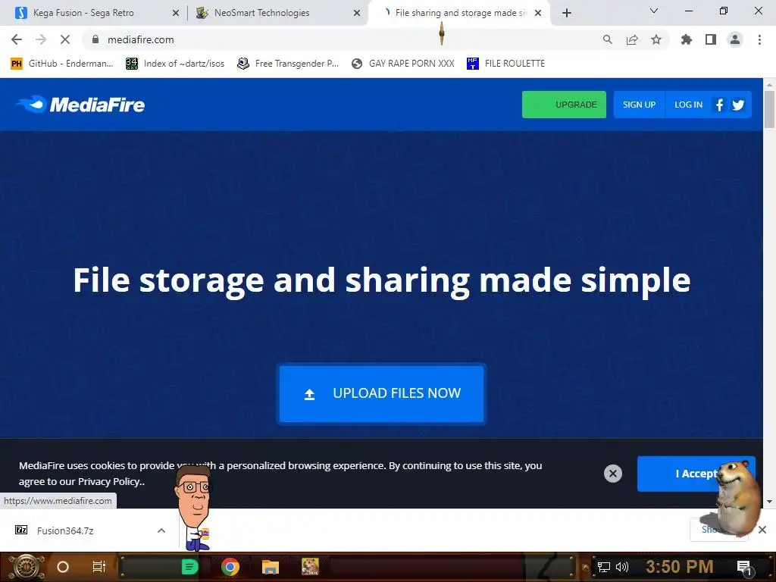Close the Kega Fusion - Sega Retro tab

[x=176, y=13]
